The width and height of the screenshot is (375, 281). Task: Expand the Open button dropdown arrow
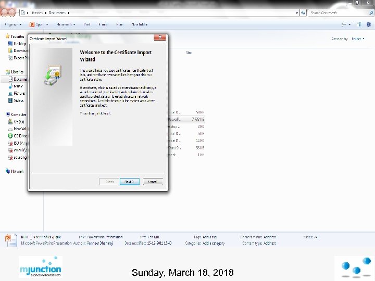(x=47, y=24)
